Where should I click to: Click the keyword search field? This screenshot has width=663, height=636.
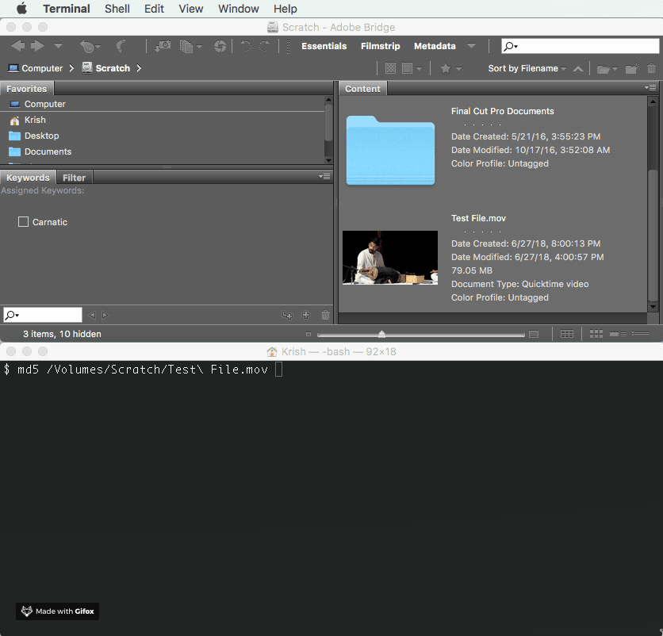pos(43,315)
